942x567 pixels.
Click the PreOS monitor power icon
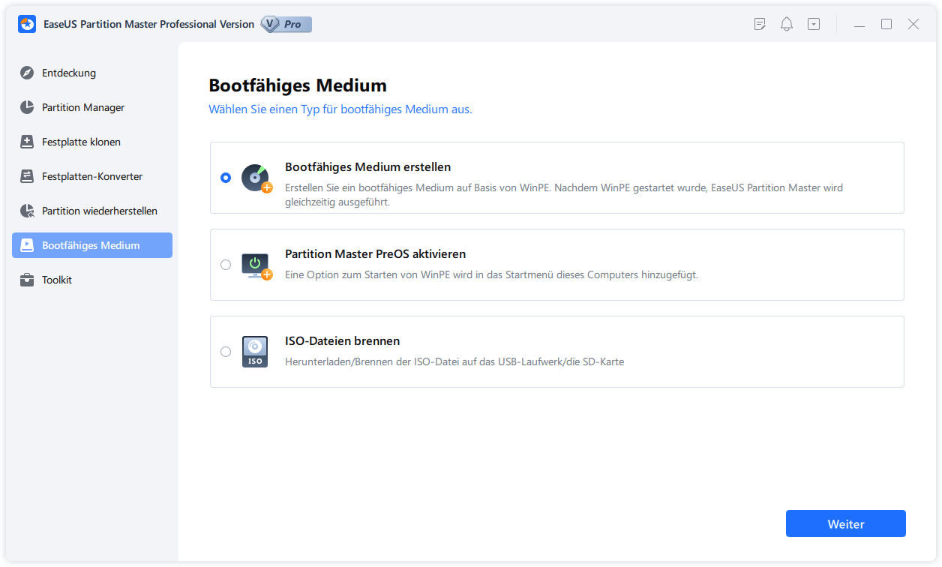tap(255, 265)
